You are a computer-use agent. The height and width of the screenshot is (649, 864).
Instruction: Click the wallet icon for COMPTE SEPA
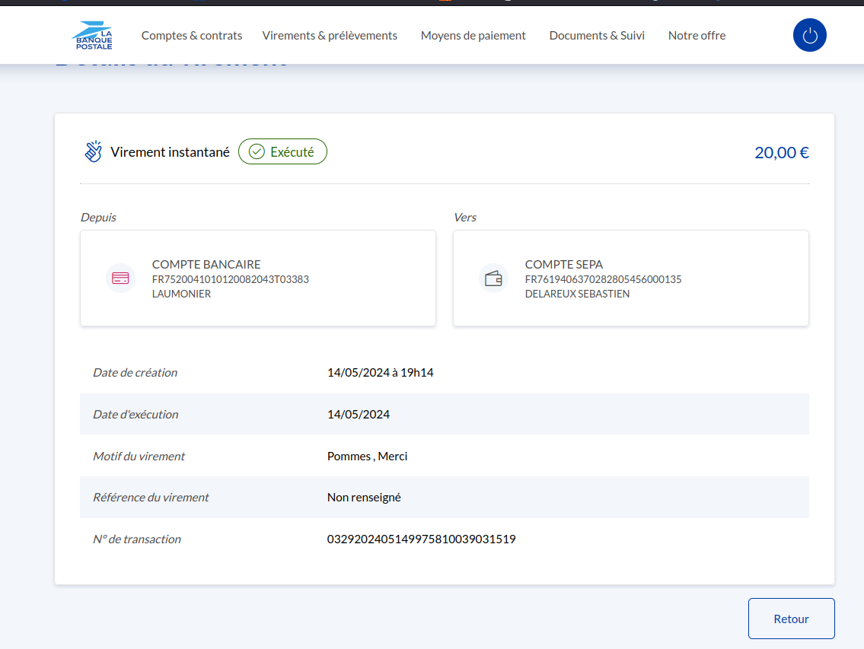coord(493,278)
